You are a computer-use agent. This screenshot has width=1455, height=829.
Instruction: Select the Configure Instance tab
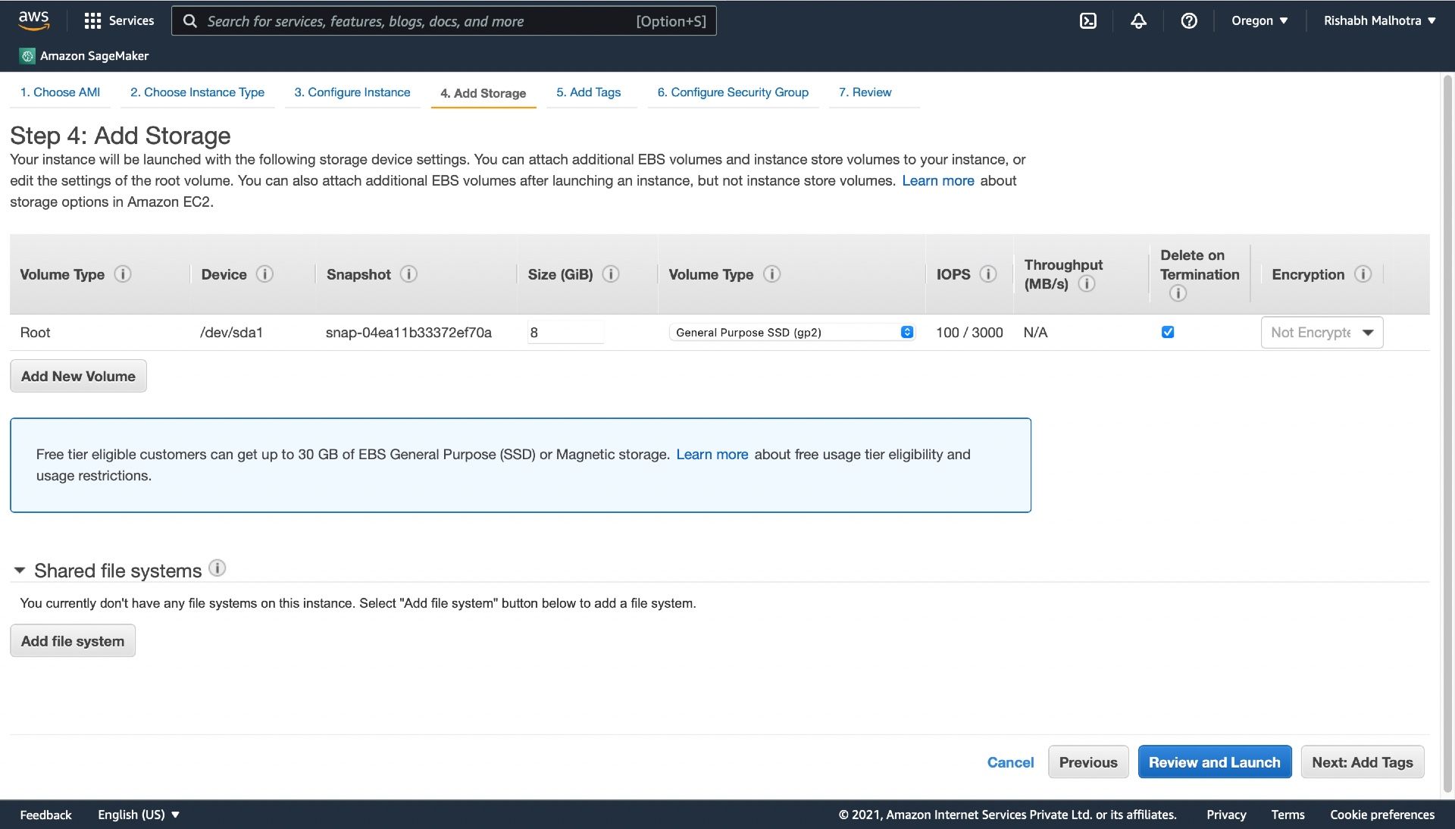352,92
